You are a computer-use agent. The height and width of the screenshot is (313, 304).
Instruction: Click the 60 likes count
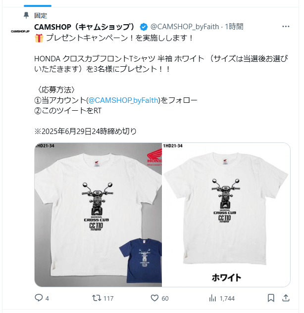(x=165, y=299)
